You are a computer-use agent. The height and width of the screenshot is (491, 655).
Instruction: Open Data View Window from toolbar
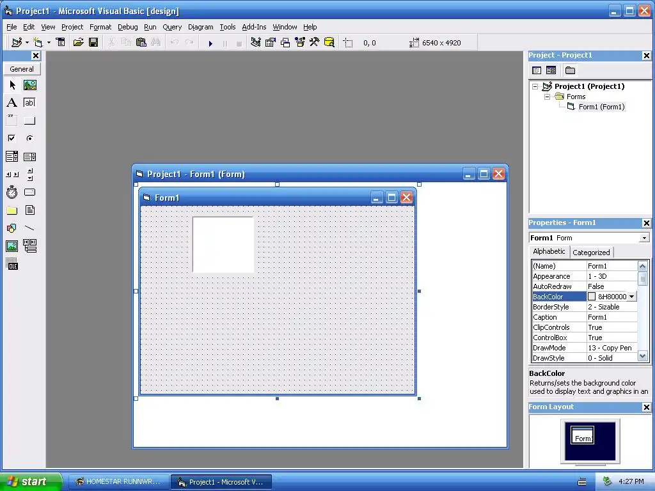[329, 42]
